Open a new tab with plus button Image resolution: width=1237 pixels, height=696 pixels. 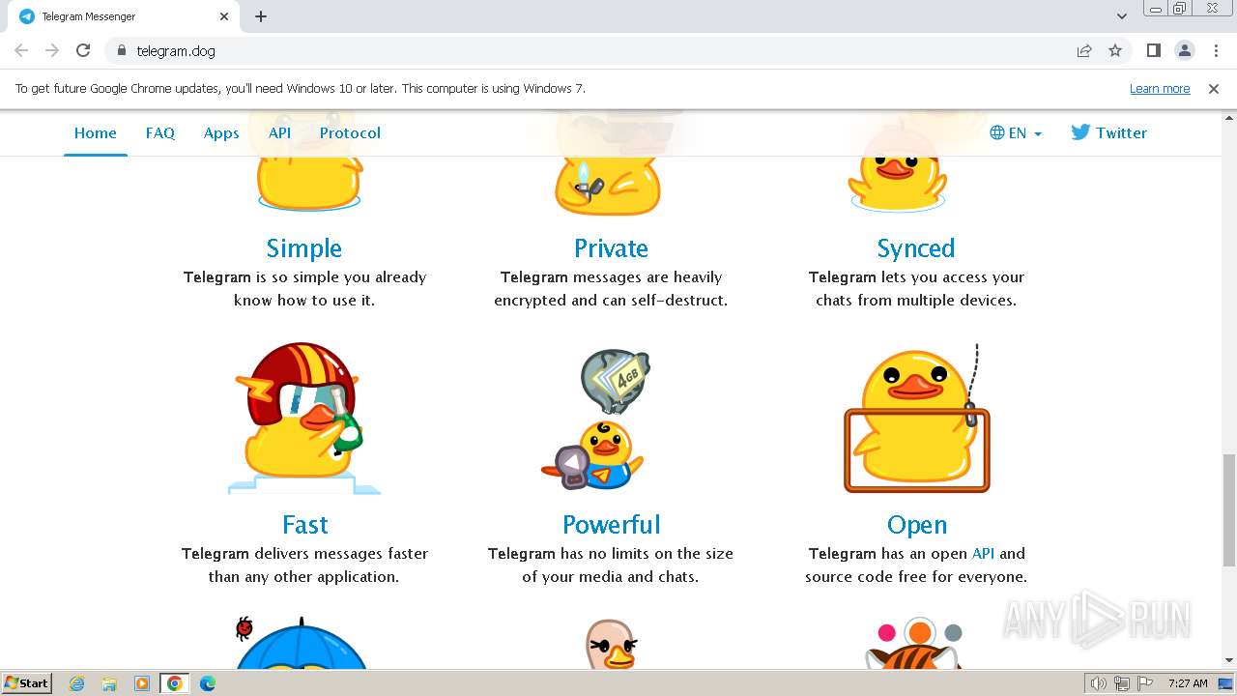pos(261,16)
